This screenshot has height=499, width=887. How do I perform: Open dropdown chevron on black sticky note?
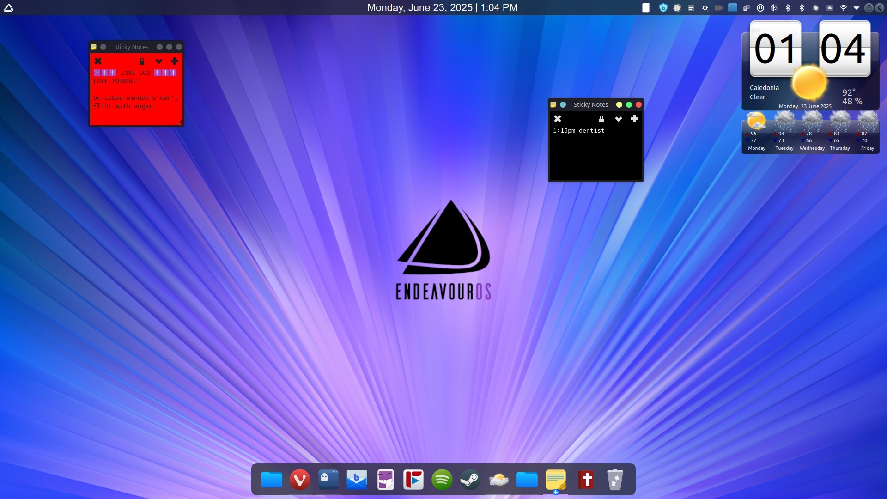coord(618,119)
